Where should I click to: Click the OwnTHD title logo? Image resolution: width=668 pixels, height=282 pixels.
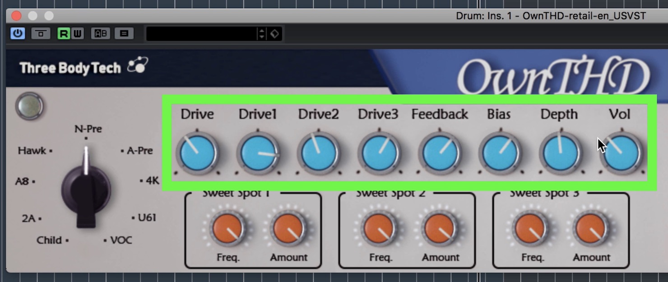[x=553, y=74]
